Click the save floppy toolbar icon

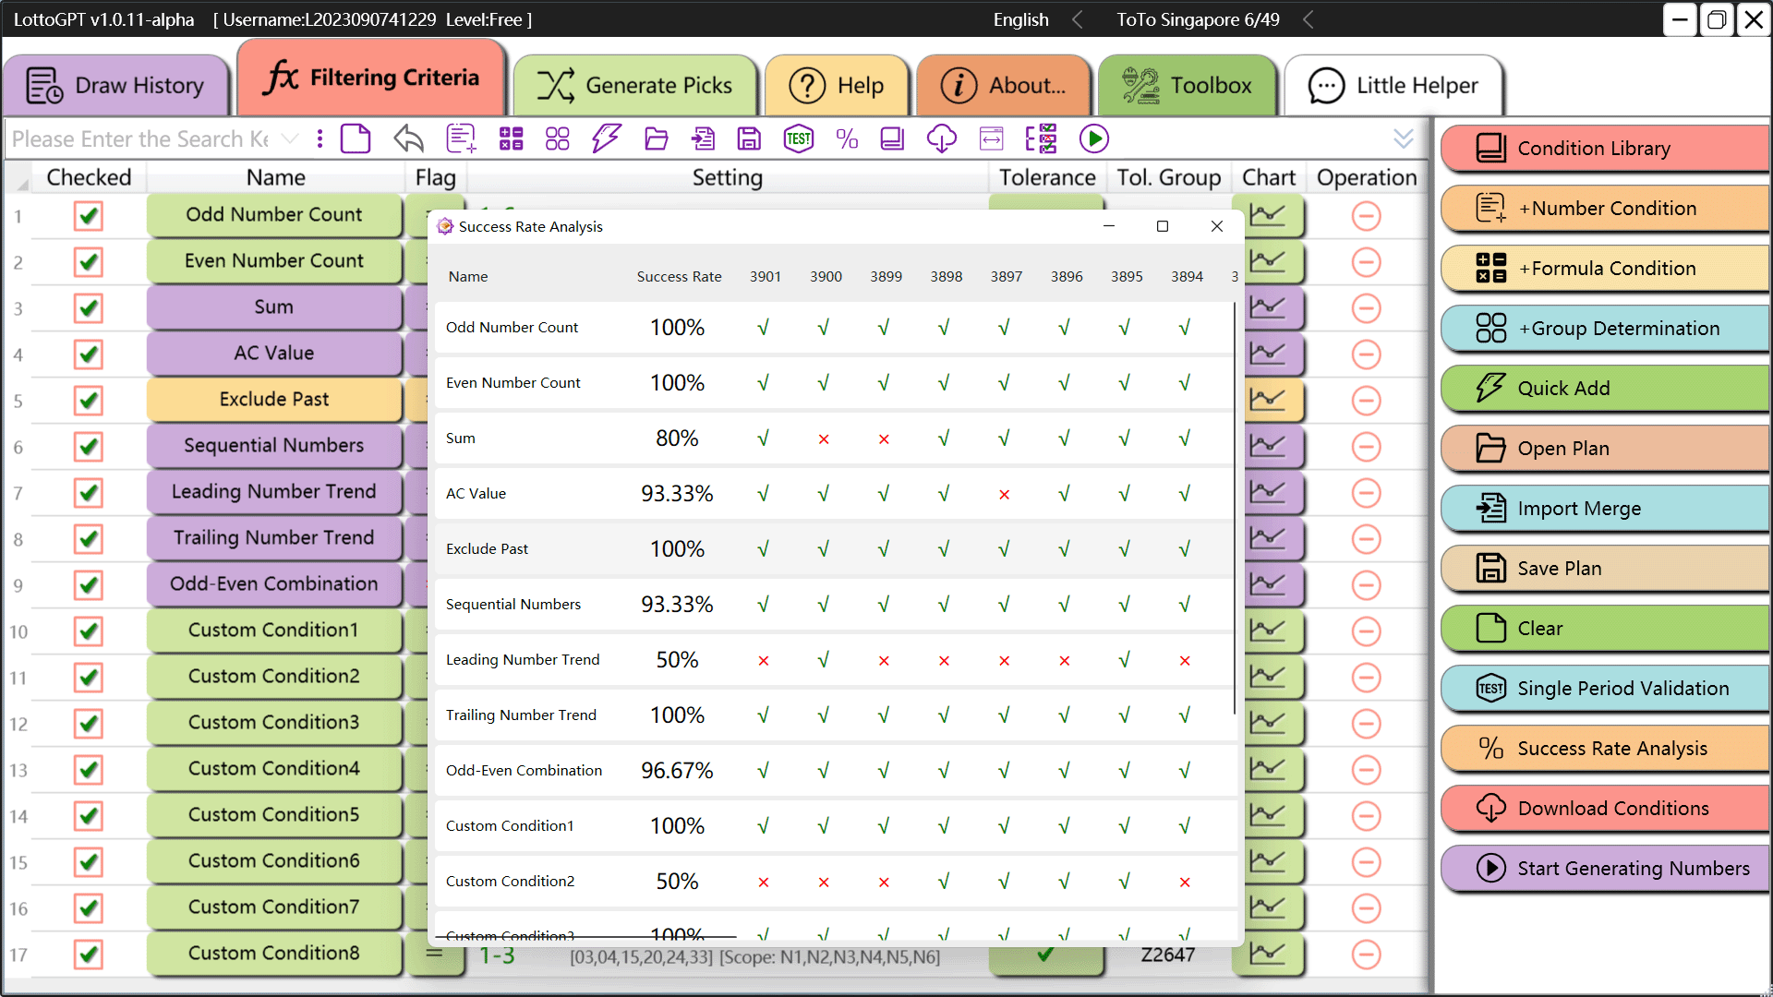[749, 139]
